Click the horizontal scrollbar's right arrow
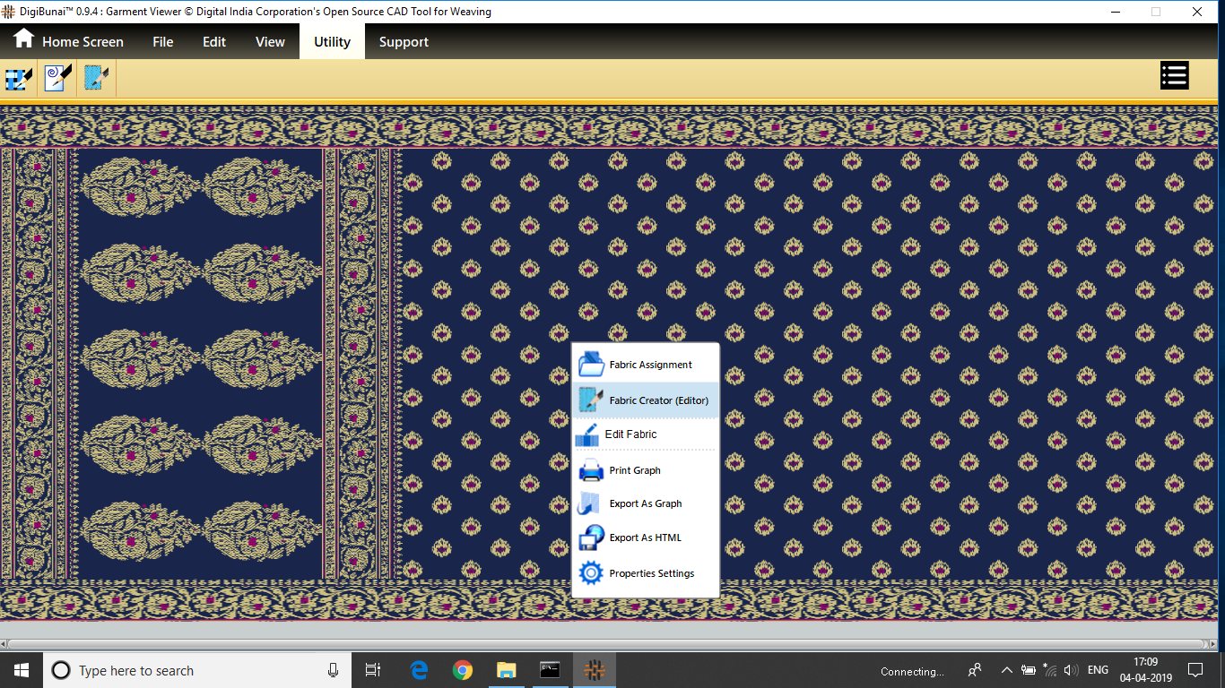The width and height of the screenshot is (1225, 688). point(1212,644)
